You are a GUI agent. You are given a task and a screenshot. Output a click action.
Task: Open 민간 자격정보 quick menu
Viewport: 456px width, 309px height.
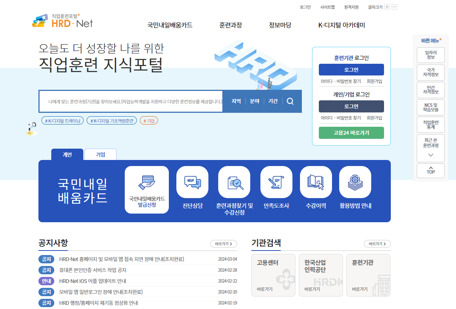[x=431, y=90]
